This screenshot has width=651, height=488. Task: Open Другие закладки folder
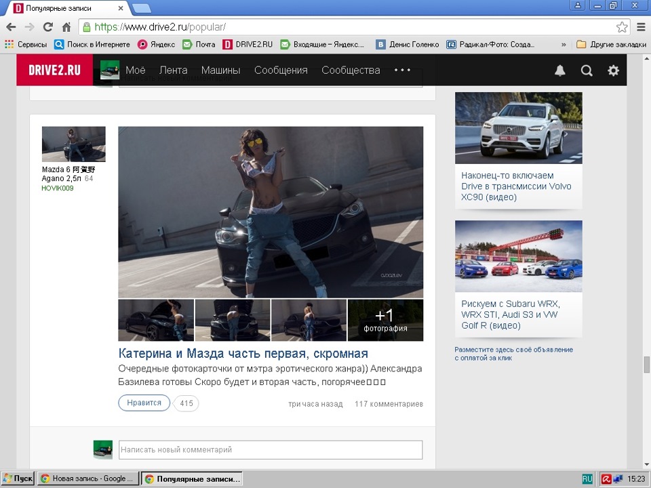pyautogui.click(x=611, y=45)
